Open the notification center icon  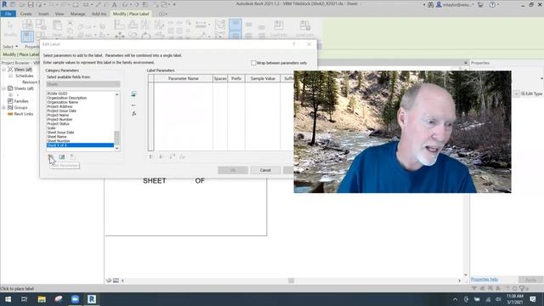533,299
